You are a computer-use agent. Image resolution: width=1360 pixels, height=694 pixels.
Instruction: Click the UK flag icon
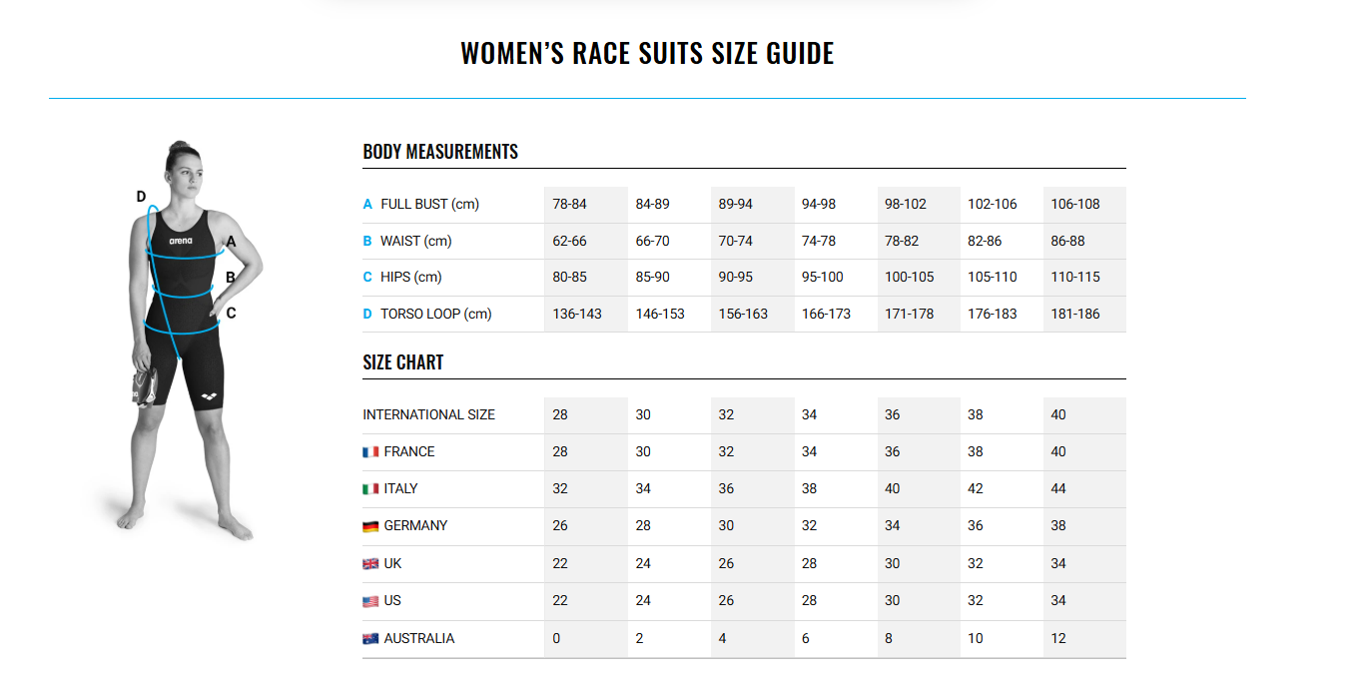[370, 564]
